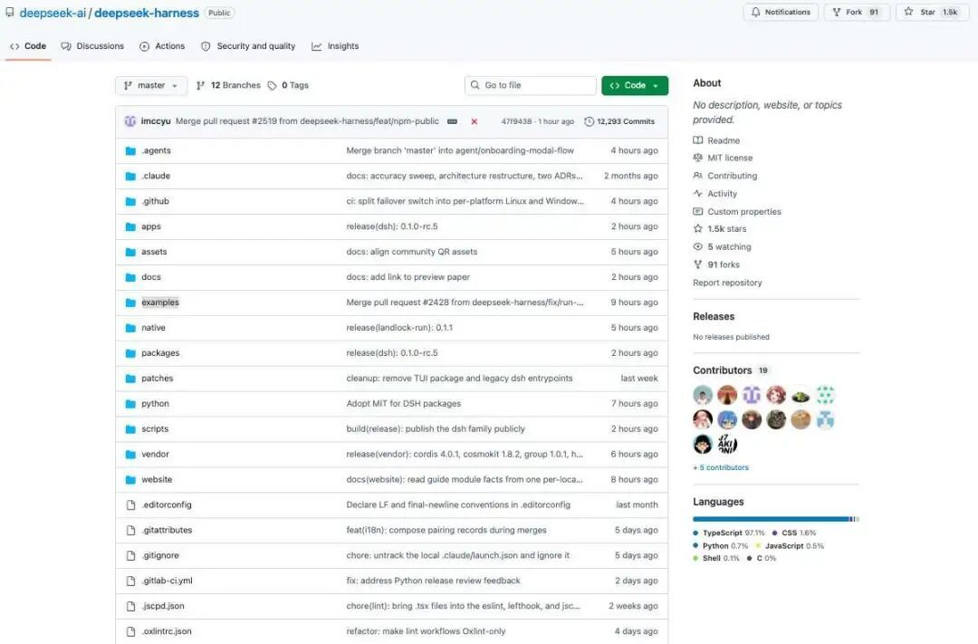
Task: Open commit 'docs: align community QR assets'
Action: (x=412, y=252)
